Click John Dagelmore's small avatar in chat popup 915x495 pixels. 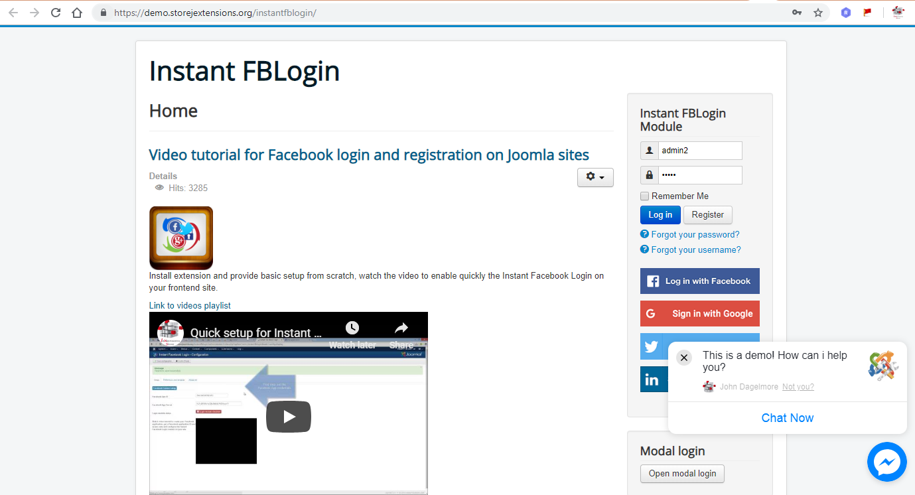pyautogui.click(x=709, y=387)
